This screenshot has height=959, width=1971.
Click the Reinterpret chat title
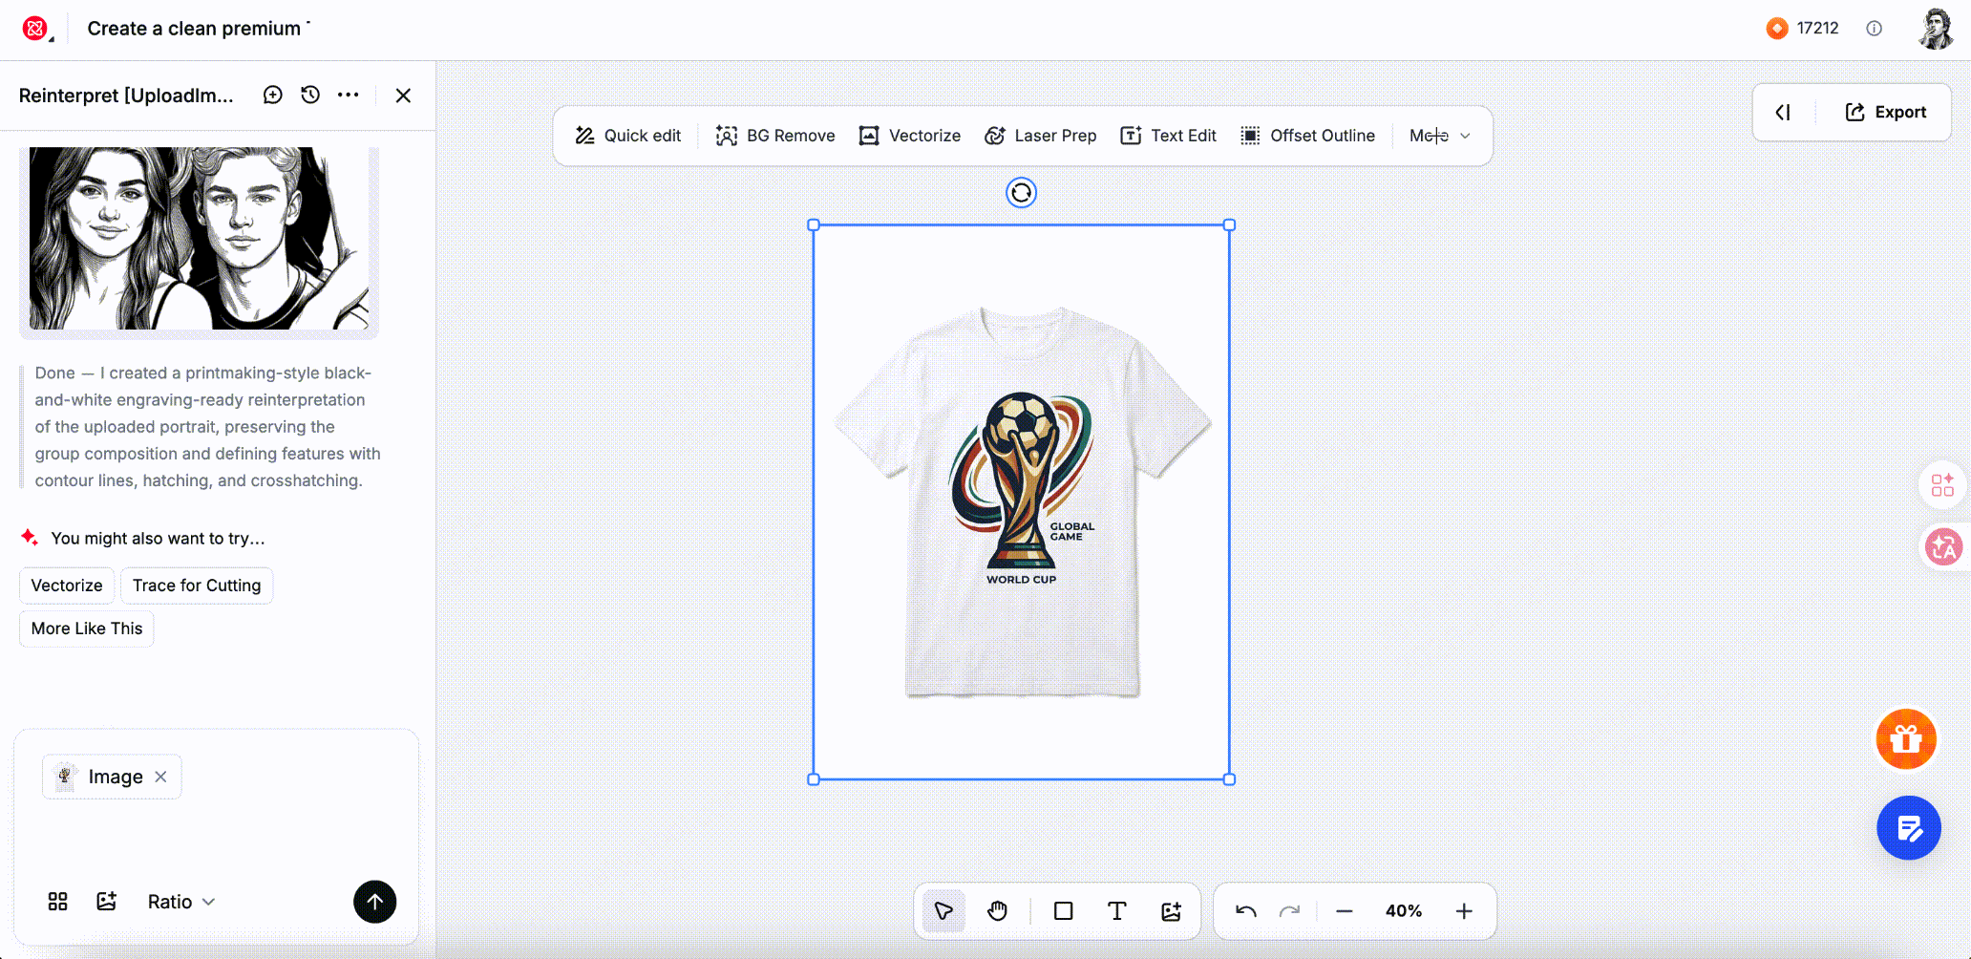(126, 96)
